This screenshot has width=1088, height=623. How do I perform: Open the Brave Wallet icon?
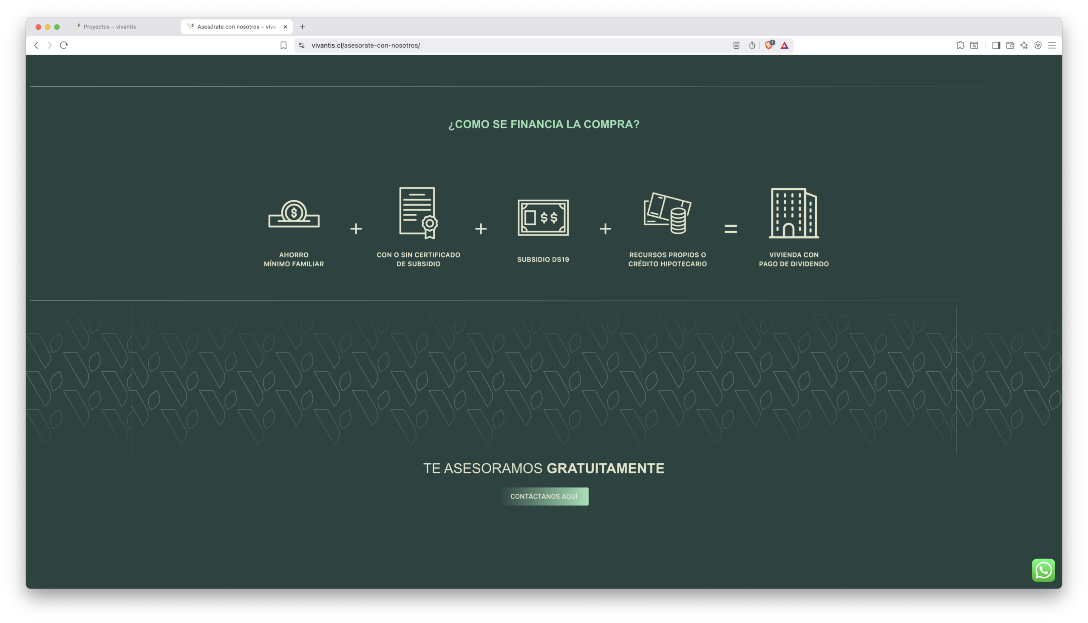point(1010,45)
